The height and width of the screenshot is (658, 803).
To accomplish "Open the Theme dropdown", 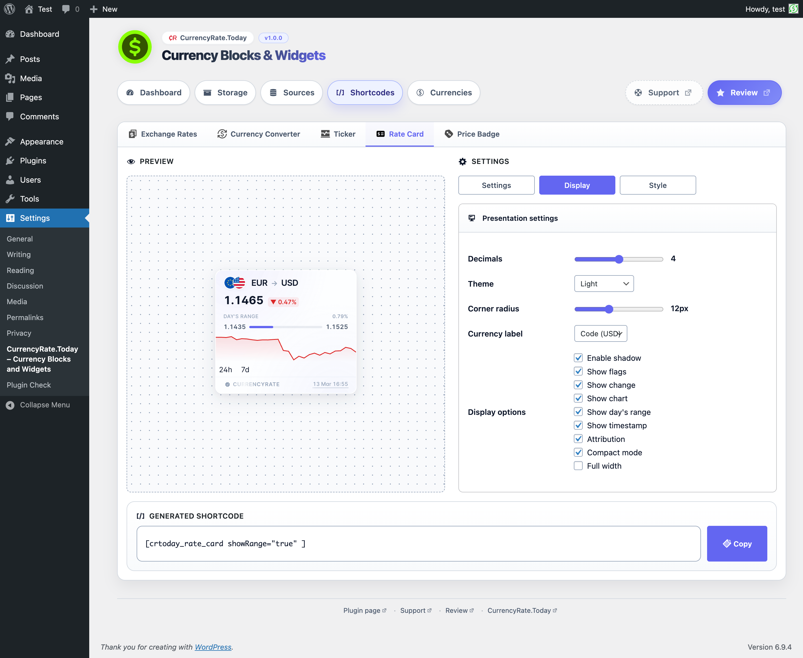I will point(604,284).
